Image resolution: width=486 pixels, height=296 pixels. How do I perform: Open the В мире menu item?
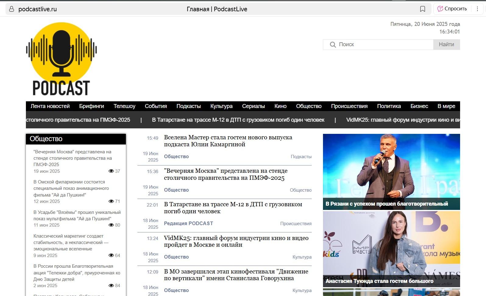tap(446, 106)
